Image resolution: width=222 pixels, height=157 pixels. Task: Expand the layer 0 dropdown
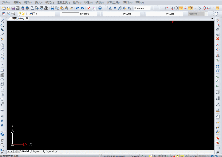tap(56, 14)
